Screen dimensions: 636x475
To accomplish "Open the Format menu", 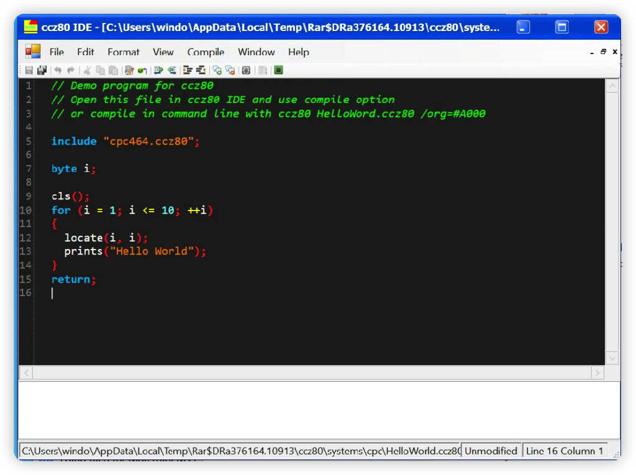I will [x=124, y=52].
